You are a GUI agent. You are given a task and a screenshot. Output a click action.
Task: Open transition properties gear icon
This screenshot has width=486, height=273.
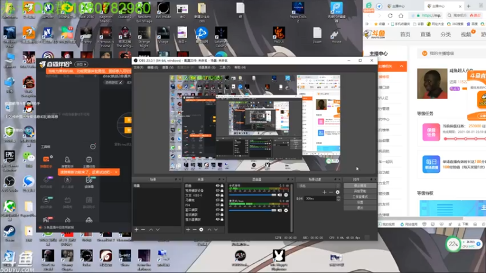338,192
